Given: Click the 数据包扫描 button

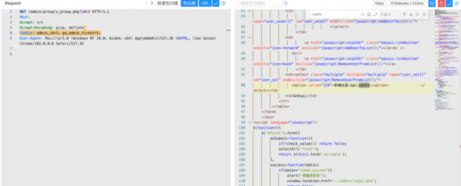Looking at the screenshot, I should point(167,3).
